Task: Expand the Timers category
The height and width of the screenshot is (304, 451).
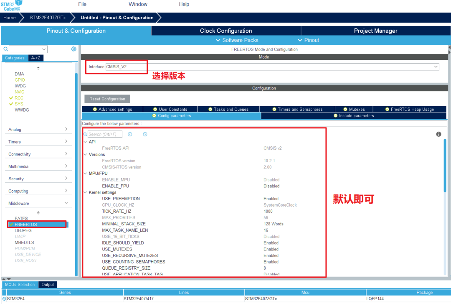Action: pyautogui.click(x=38, y=142)
